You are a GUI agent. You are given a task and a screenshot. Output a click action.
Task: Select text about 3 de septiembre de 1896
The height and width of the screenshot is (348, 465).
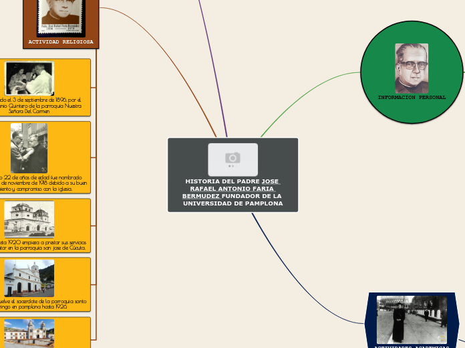[41, 106]
